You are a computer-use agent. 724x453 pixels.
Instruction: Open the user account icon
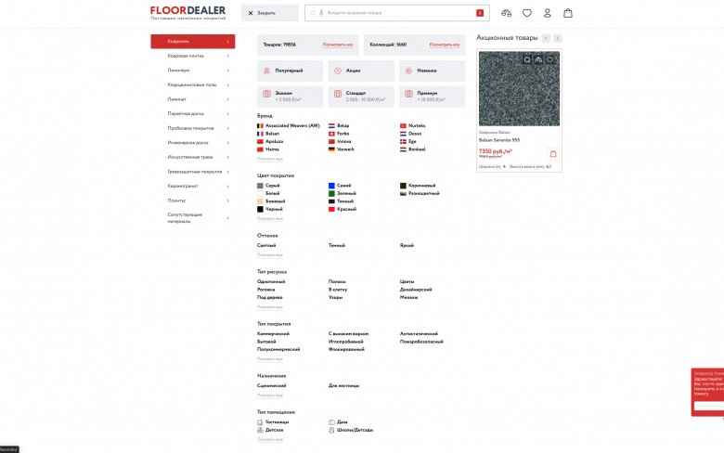547,13
